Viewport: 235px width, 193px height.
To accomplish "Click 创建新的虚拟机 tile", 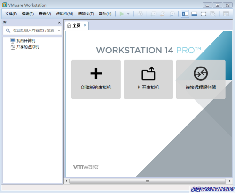I will [x=96, y=80].
